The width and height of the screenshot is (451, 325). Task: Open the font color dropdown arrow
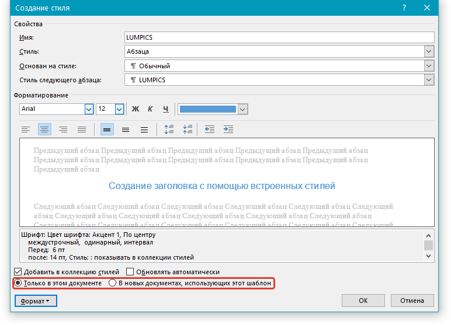point(242,109)
